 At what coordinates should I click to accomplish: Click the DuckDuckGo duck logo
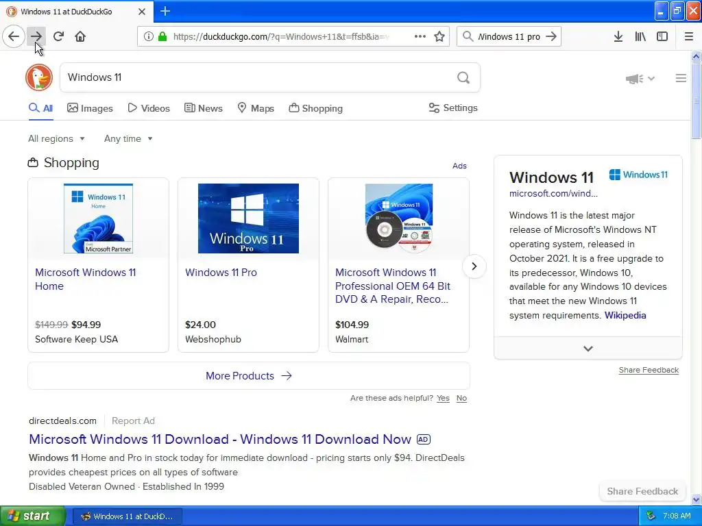click(x=39, y=77)
